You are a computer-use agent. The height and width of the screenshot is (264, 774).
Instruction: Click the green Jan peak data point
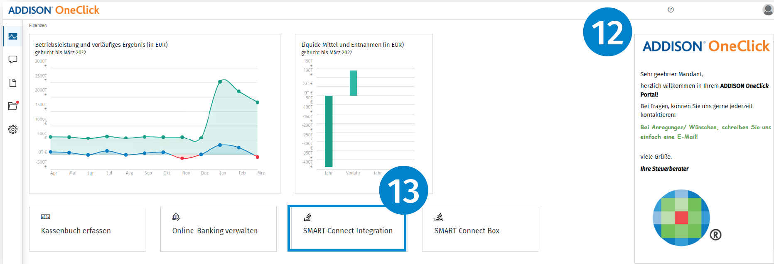pyautogui.click(x=220, y=82)
